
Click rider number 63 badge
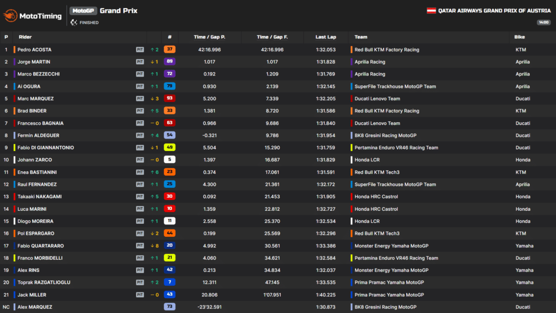click(x=169, y=123)
